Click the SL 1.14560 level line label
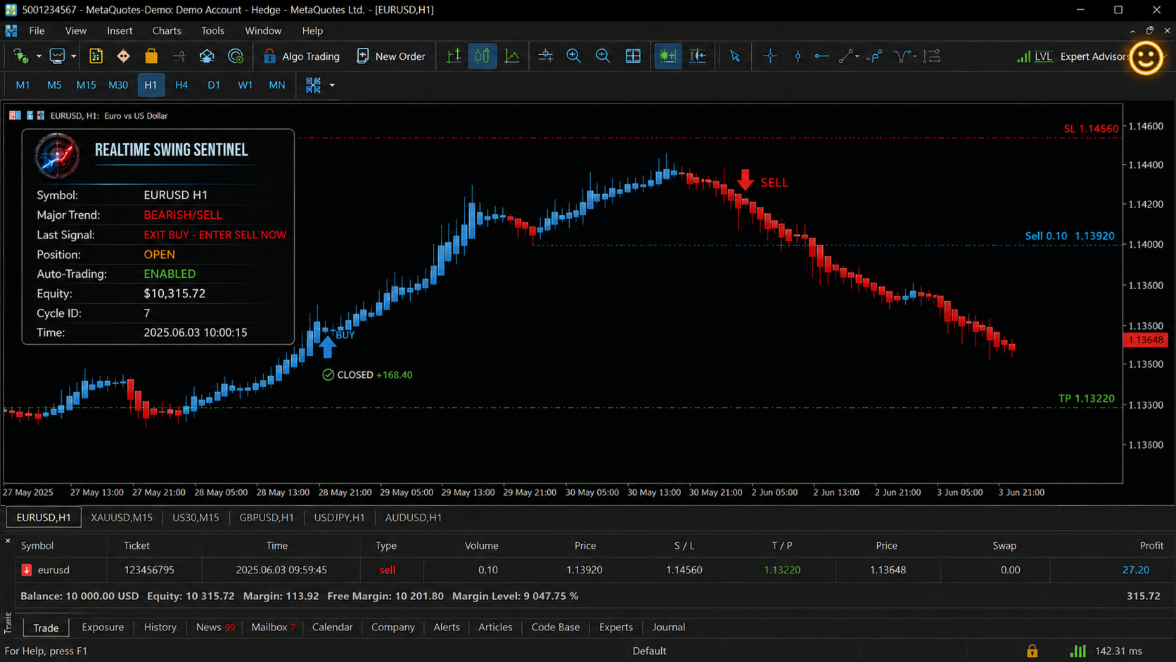 (1091, 129)
